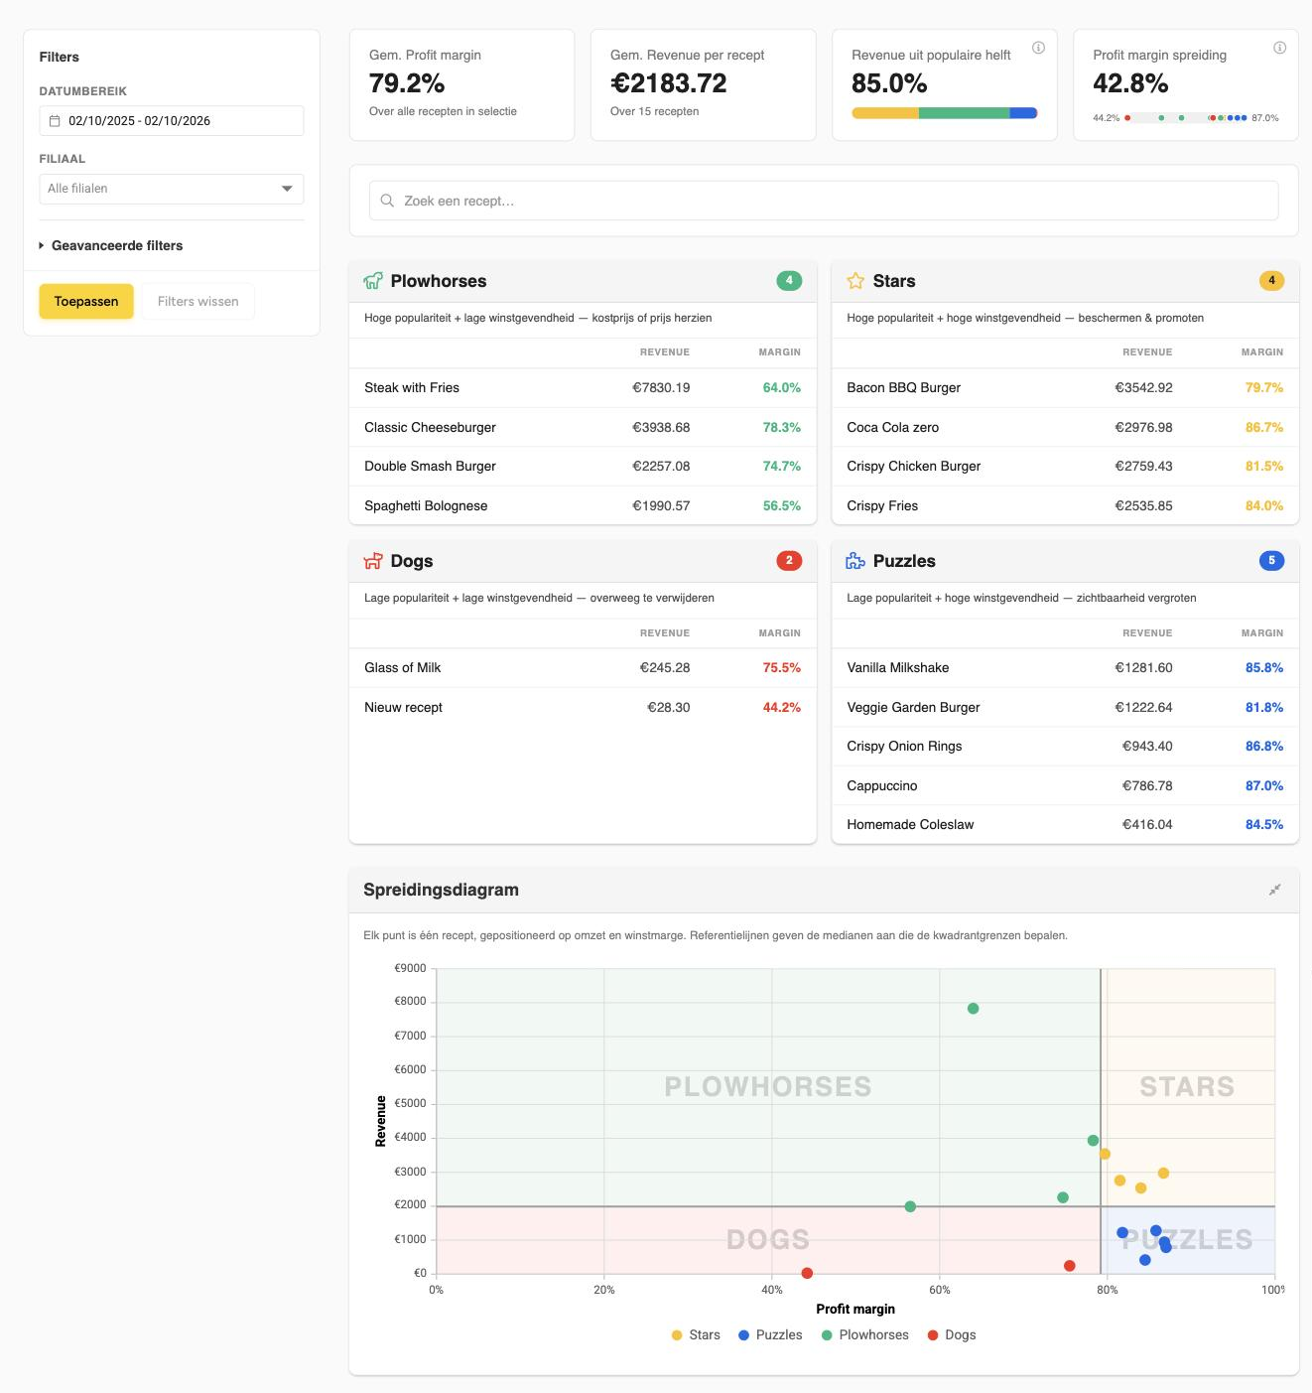
Task: Click the info icon on Revenue uit populaire helft
Action: 1038,48
